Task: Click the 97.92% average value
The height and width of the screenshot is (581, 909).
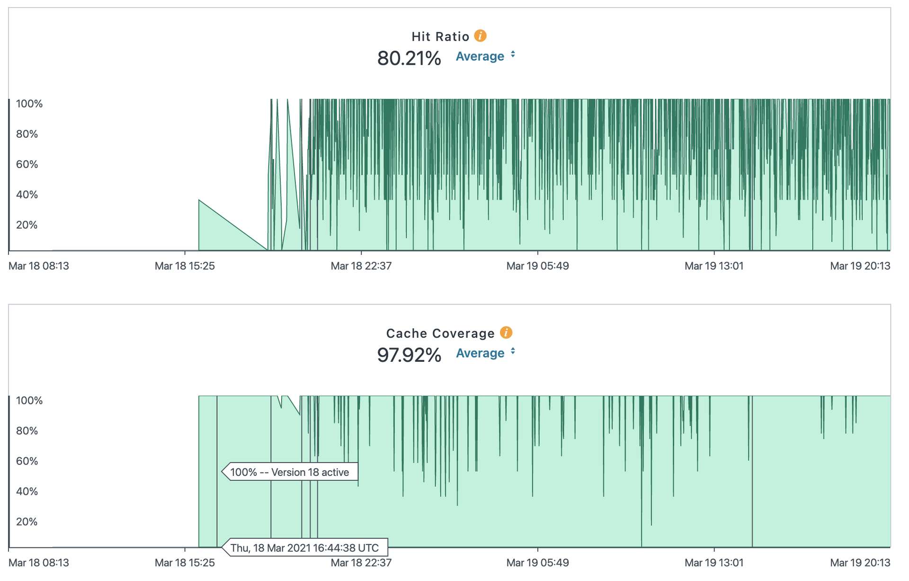Action: (x=410, y=354)
